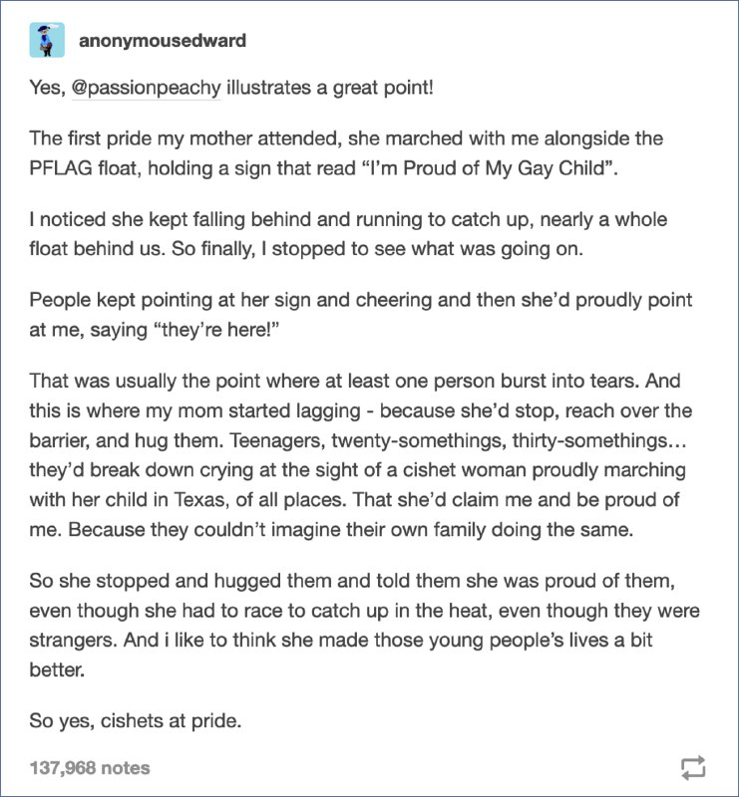Click the line starting "That was usually the point"
Image resolution: width=739 pixels, height=797 pixels.
(x=355, y=381)
